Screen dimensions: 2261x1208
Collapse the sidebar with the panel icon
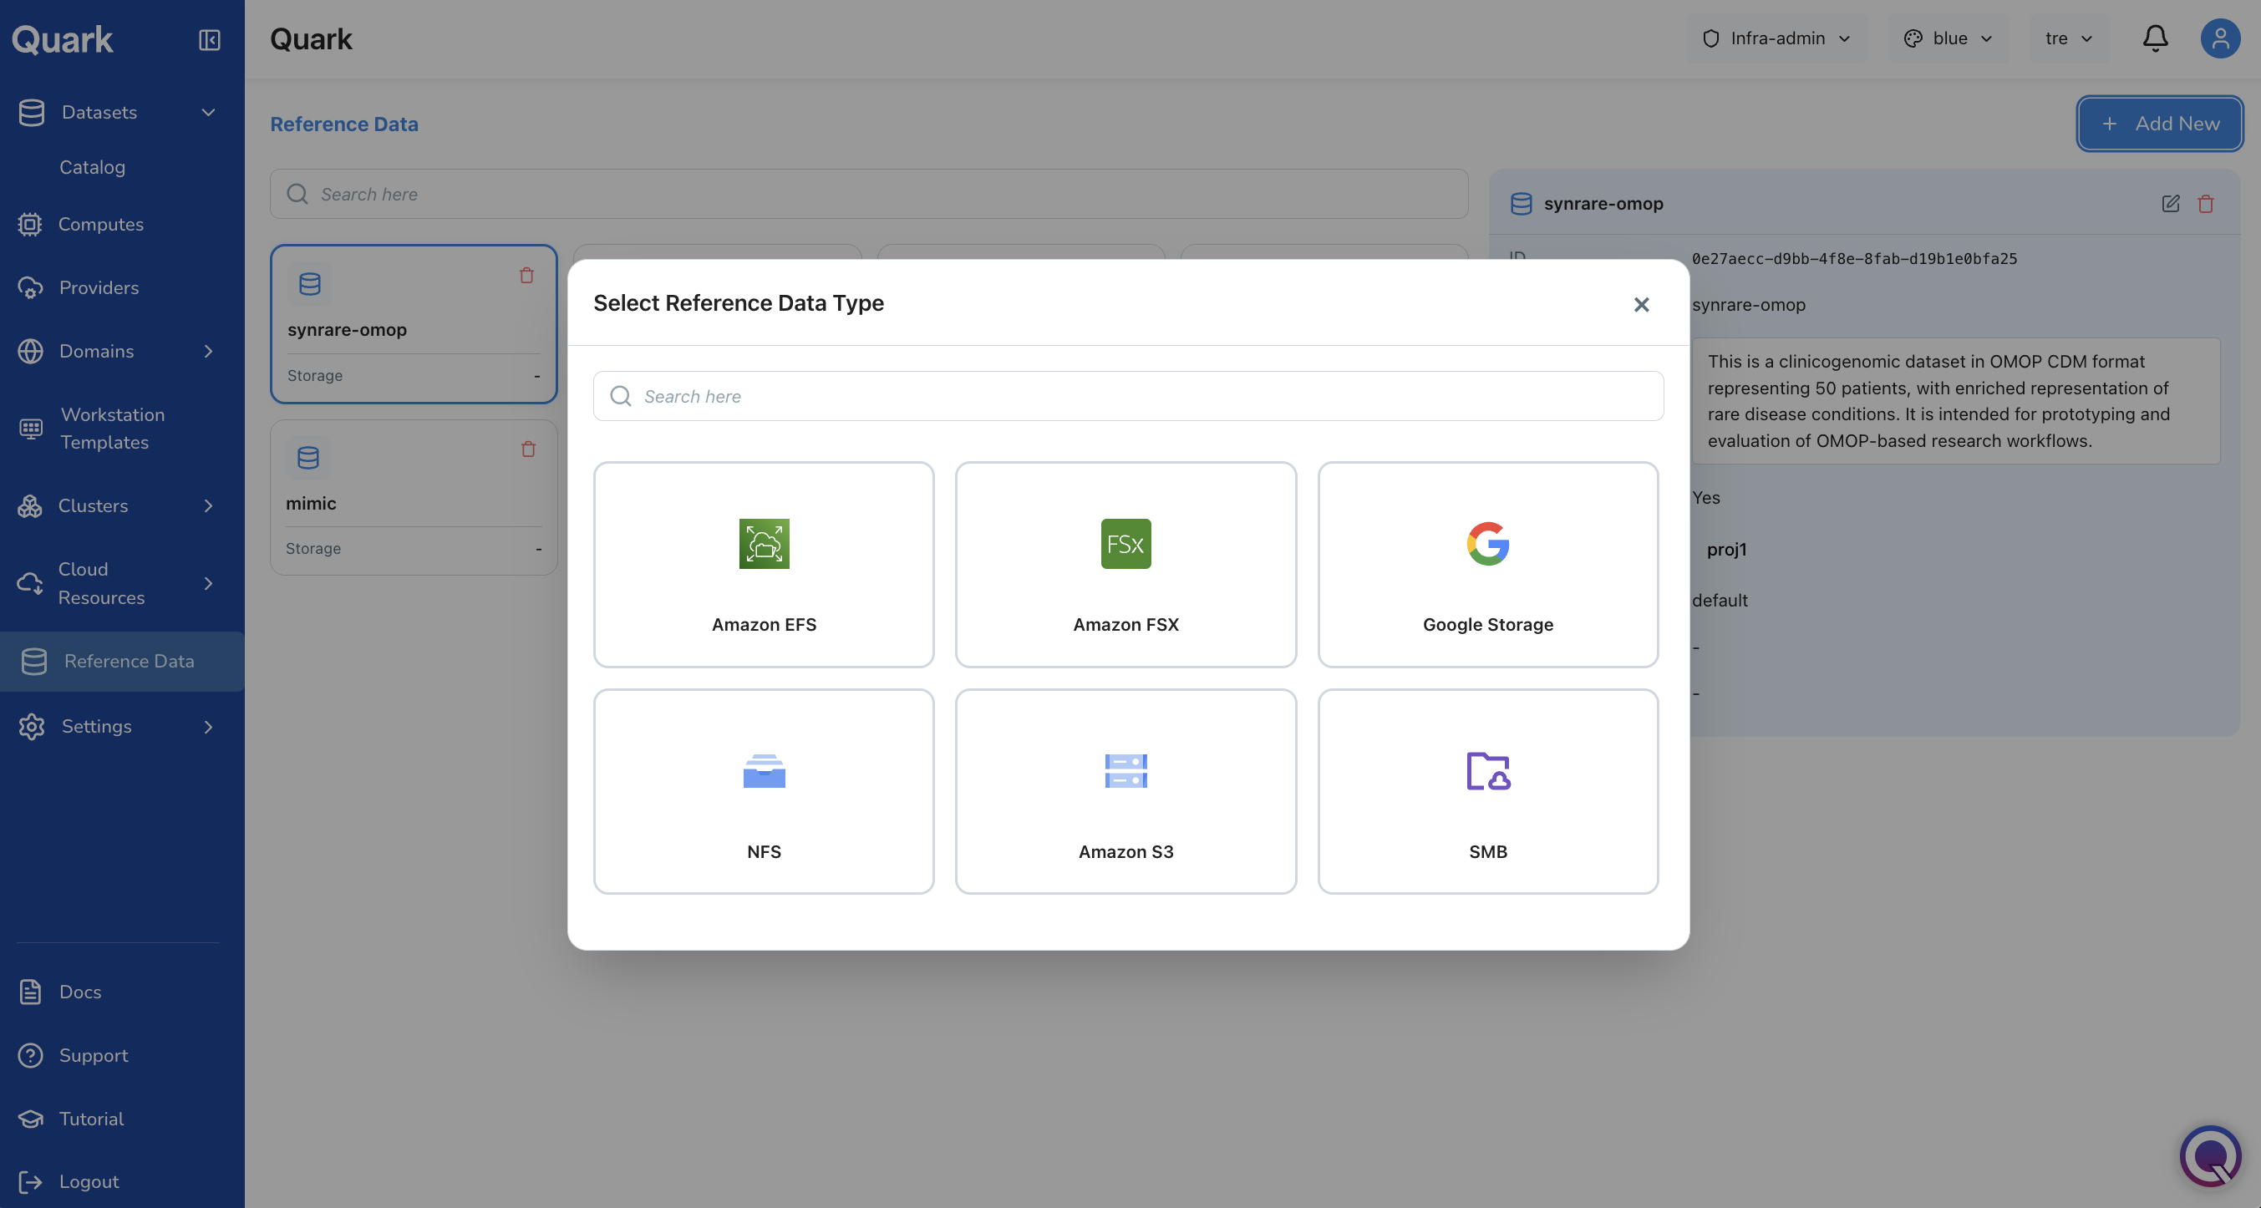pyautogui.click(x=209, y=39)
